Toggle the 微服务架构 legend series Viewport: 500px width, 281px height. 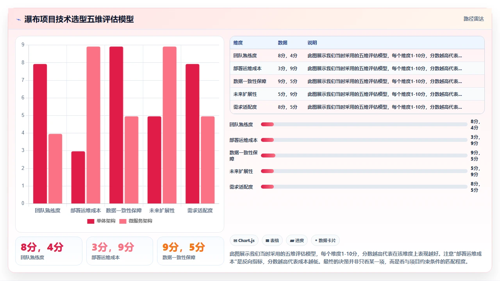[136, 221]
